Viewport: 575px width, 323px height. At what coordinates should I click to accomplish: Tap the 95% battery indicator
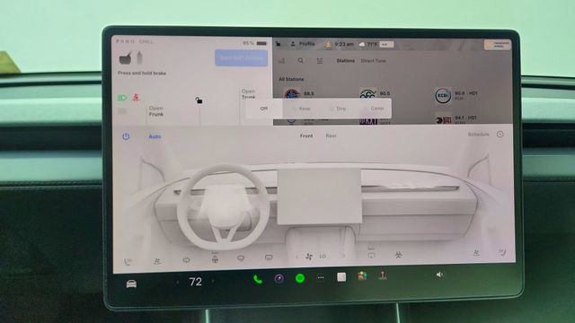[x=255, y=43]
